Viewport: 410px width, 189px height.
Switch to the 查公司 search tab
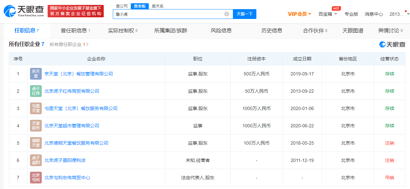[x=122, y=6]
